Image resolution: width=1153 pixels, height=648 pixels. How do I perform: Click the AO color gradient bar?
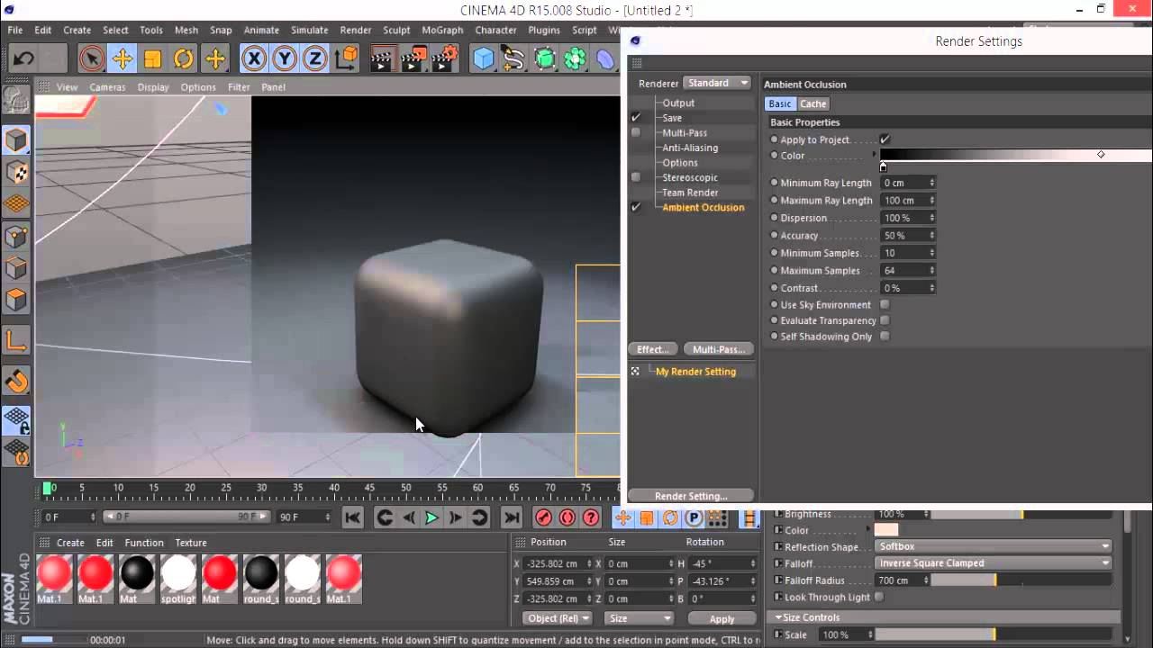click(1016, 156)
